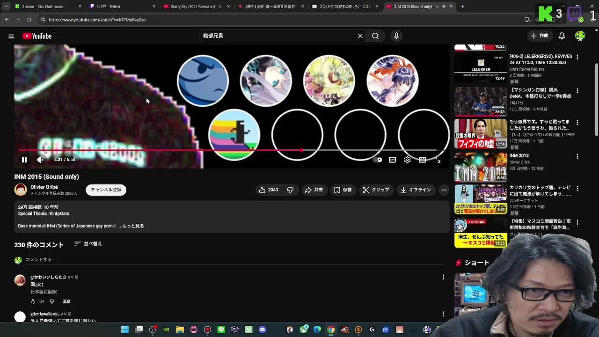Open options for the INM 2013 video
599x337 pixels.
click(577, 156)
